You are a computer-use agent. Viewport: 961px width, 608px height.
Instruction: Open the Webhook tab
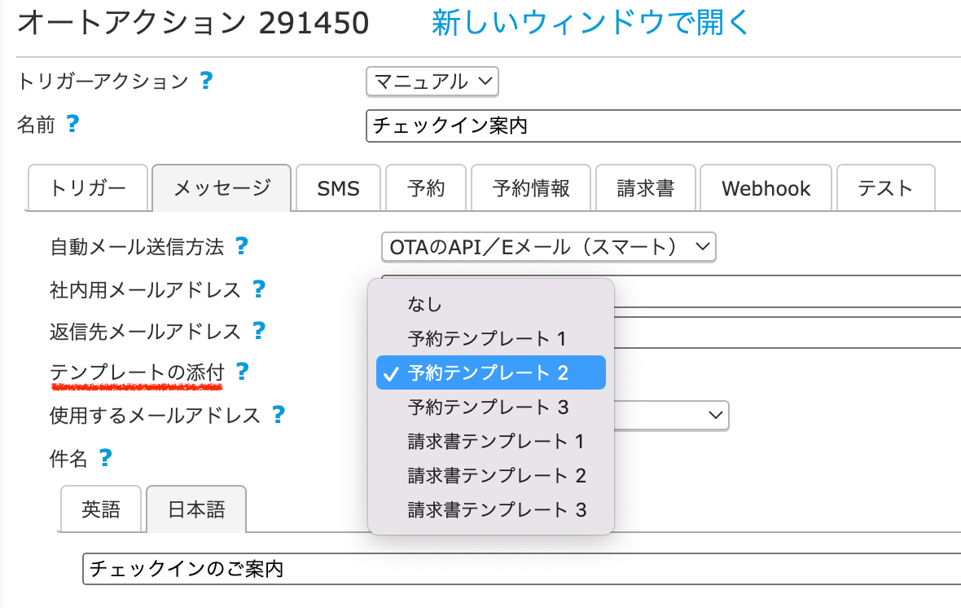click(x=766, y=189)
